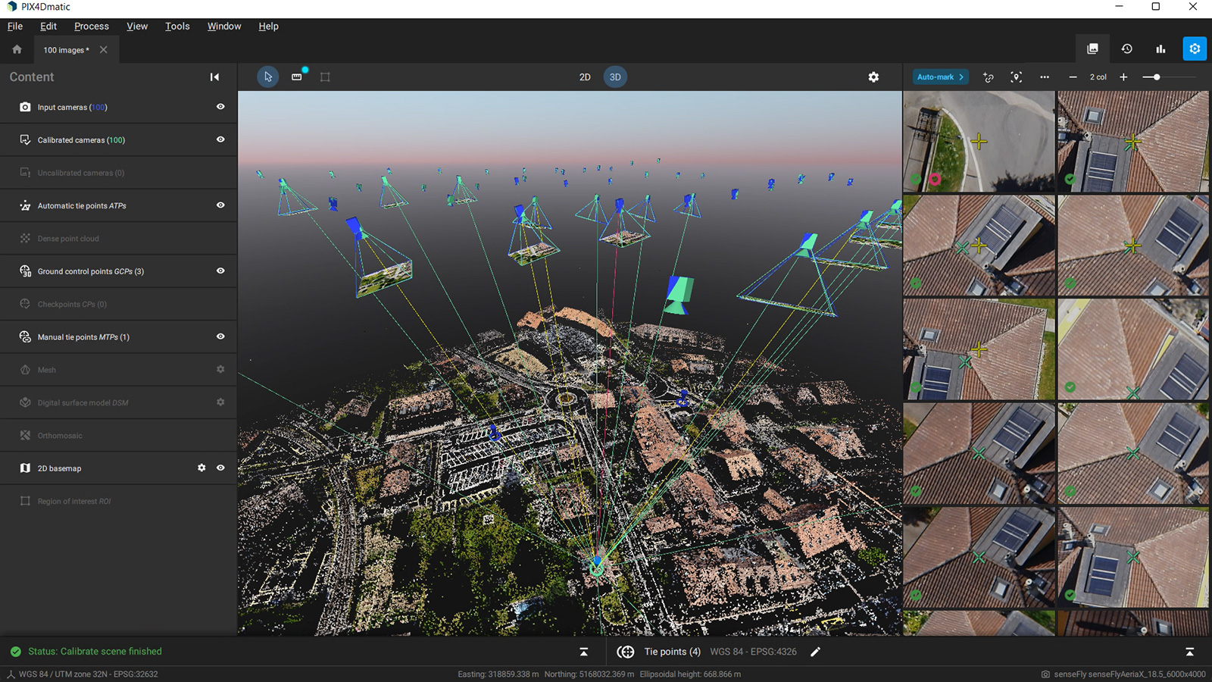The image size is (1212, 682).
Task: Select Region of interest ROI row
Action: click(x=118, y=501)
